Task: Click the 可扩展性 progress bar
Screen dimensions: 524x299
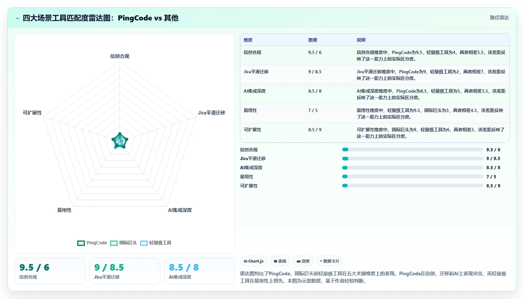Action: pyautogui.click(x=413, y=186)
